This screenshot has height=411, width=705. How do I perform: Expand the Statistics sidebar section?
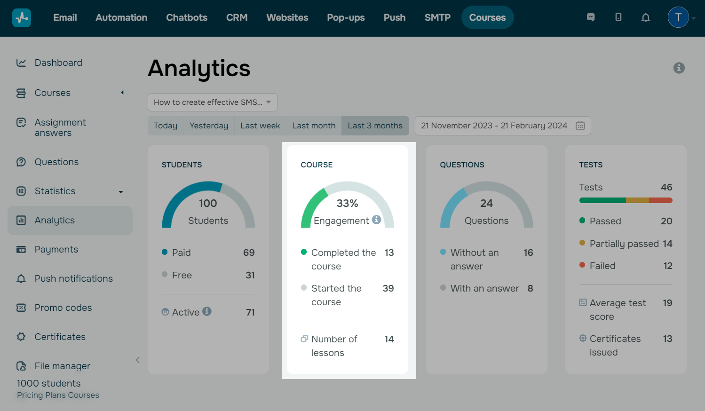click(121, 191)
